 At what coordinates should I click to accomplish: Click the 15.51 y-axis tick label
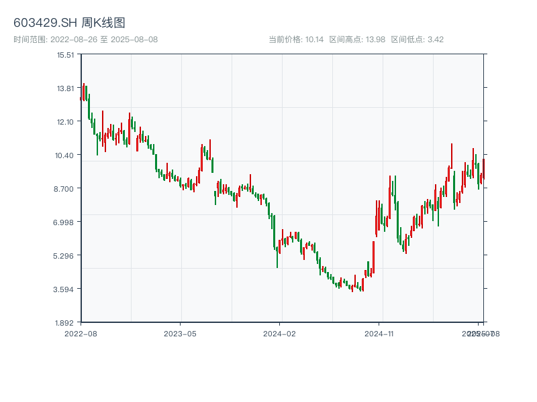tap(65, 55)
